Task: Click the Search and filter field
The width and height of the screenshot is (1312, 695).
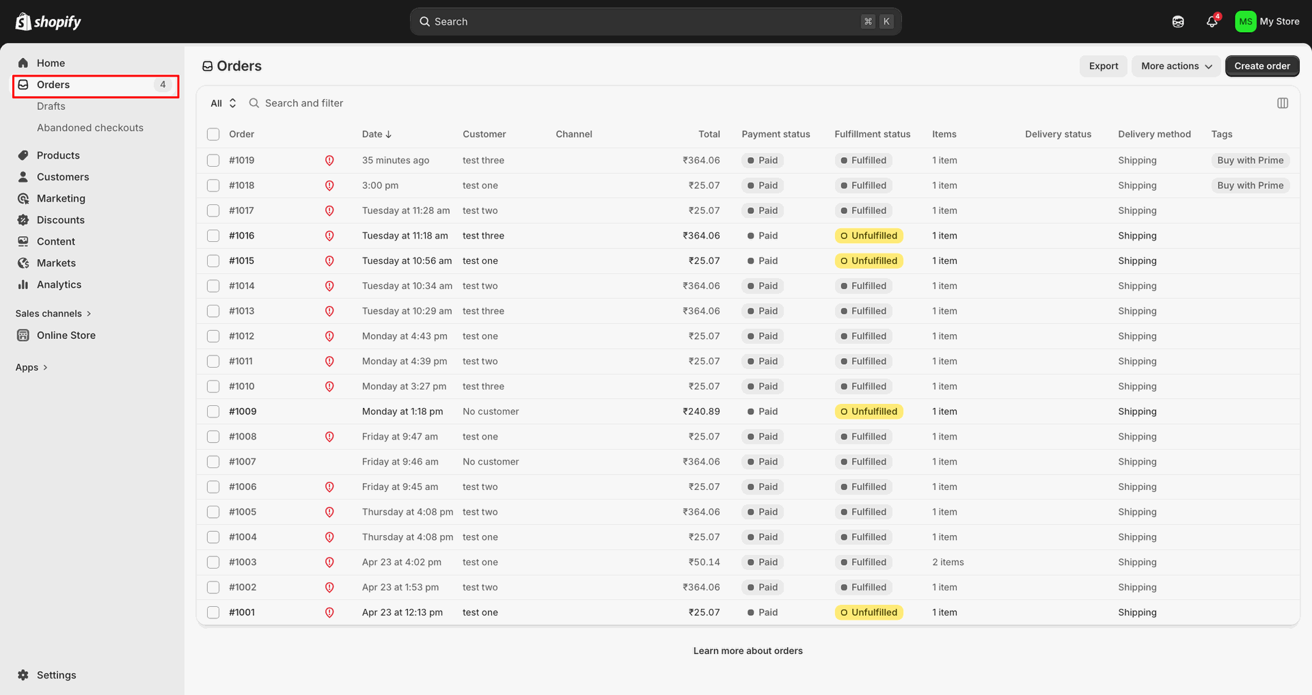Action: click(304, 103)
